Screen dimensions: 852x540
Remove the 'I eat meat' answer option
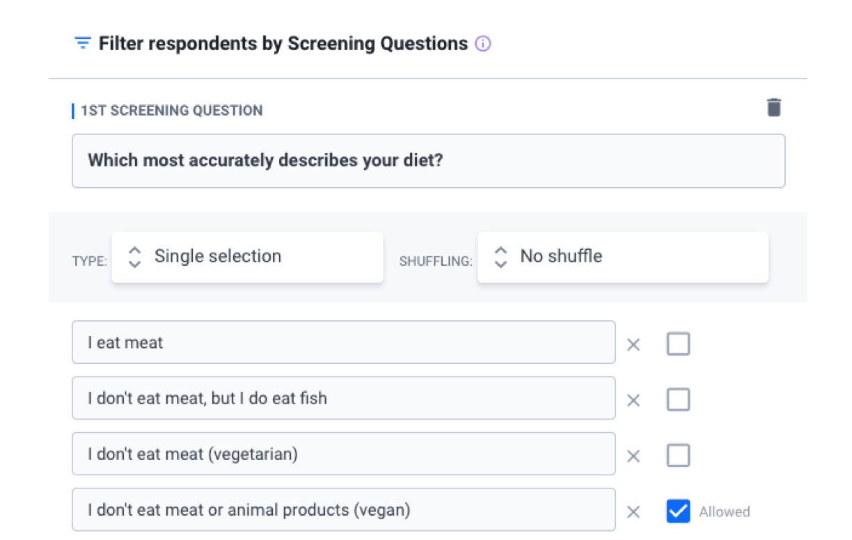pyautogui.click(x=633, y=344)
